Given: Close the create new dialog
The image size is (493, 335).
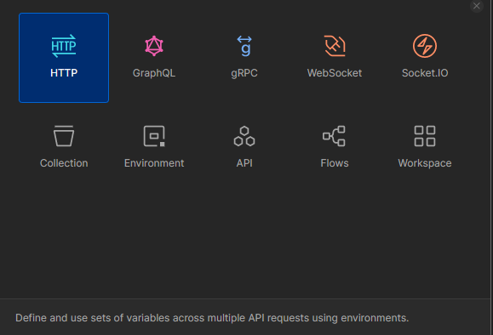Looking at the screenshot, I should pos(477,6).
